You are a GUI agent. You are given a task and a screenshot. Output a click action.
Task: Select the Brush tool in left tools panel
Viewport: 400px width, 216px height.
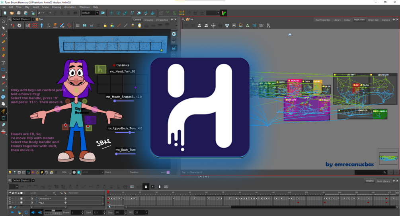coord(3,35)
